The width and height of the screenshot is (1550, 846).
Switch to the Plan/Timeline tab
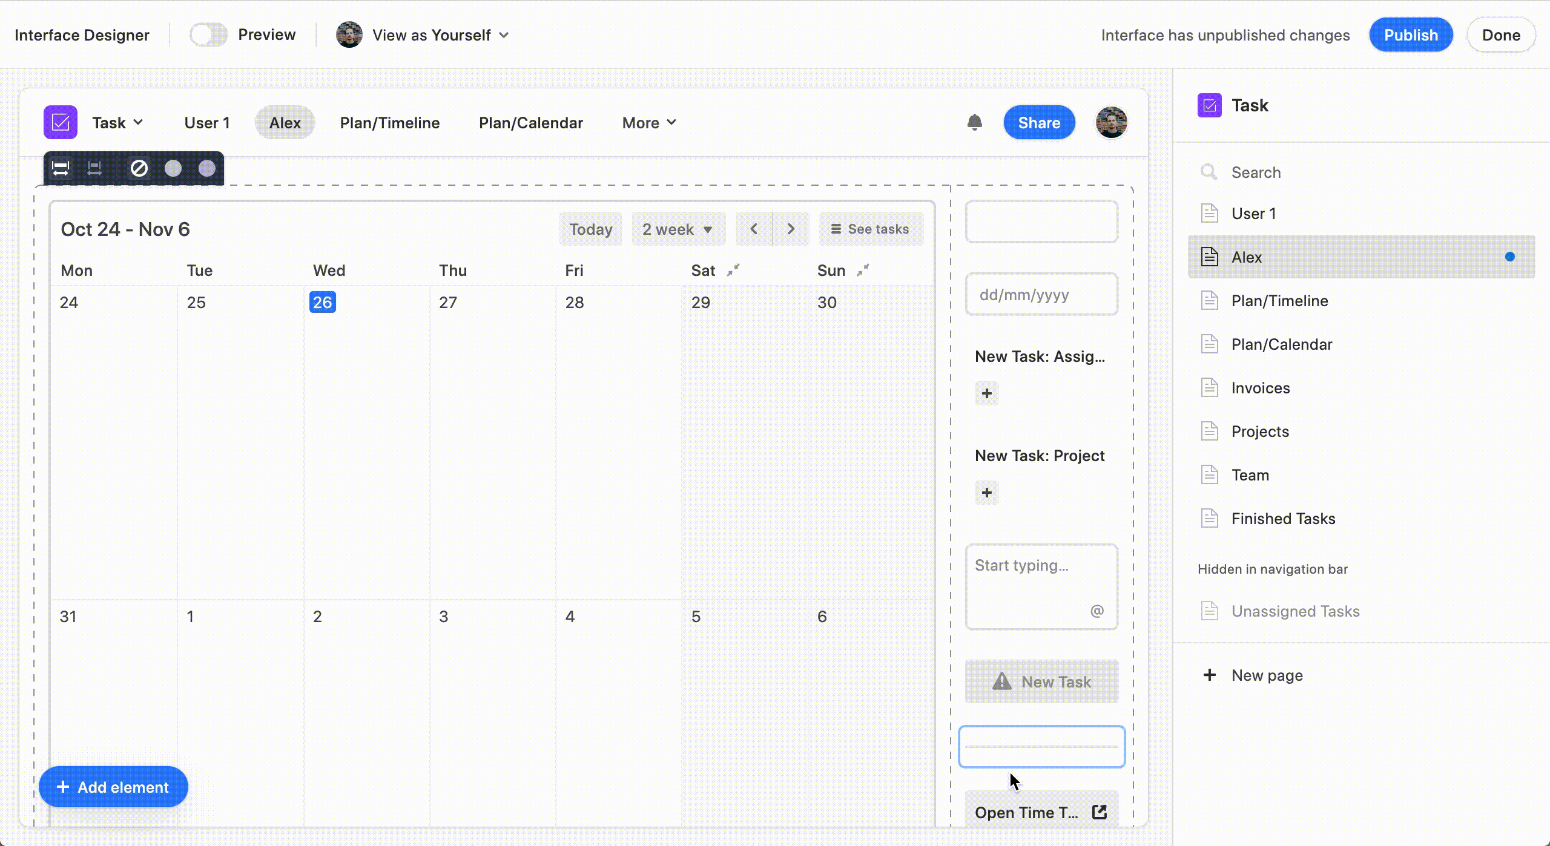click(x=389, y=123)
